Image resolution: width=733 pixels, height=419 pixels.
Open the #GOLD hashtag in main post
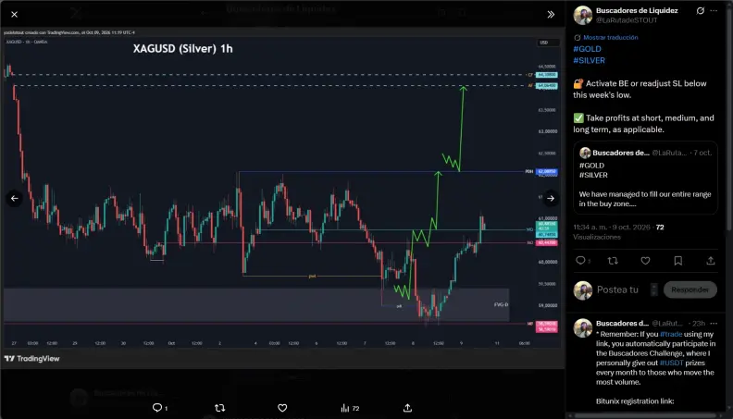[587, 49]
